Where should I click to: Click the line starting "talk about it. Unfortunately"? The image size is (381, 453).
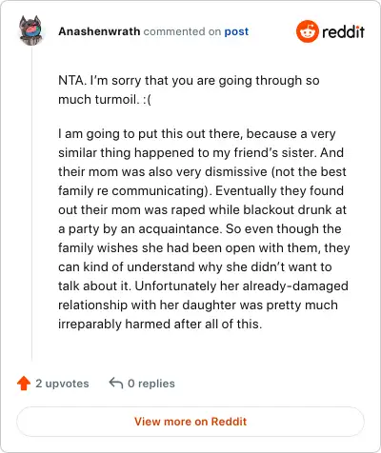coord(203,286)
